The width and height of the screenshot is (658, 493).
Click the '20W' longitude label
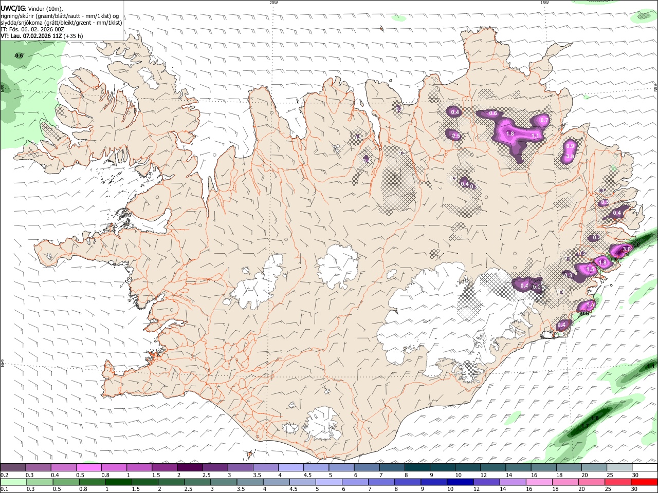click(x=273, y=3)
